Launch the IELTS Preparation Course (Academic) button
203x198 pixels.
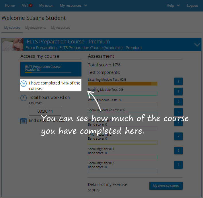(51, 69)
